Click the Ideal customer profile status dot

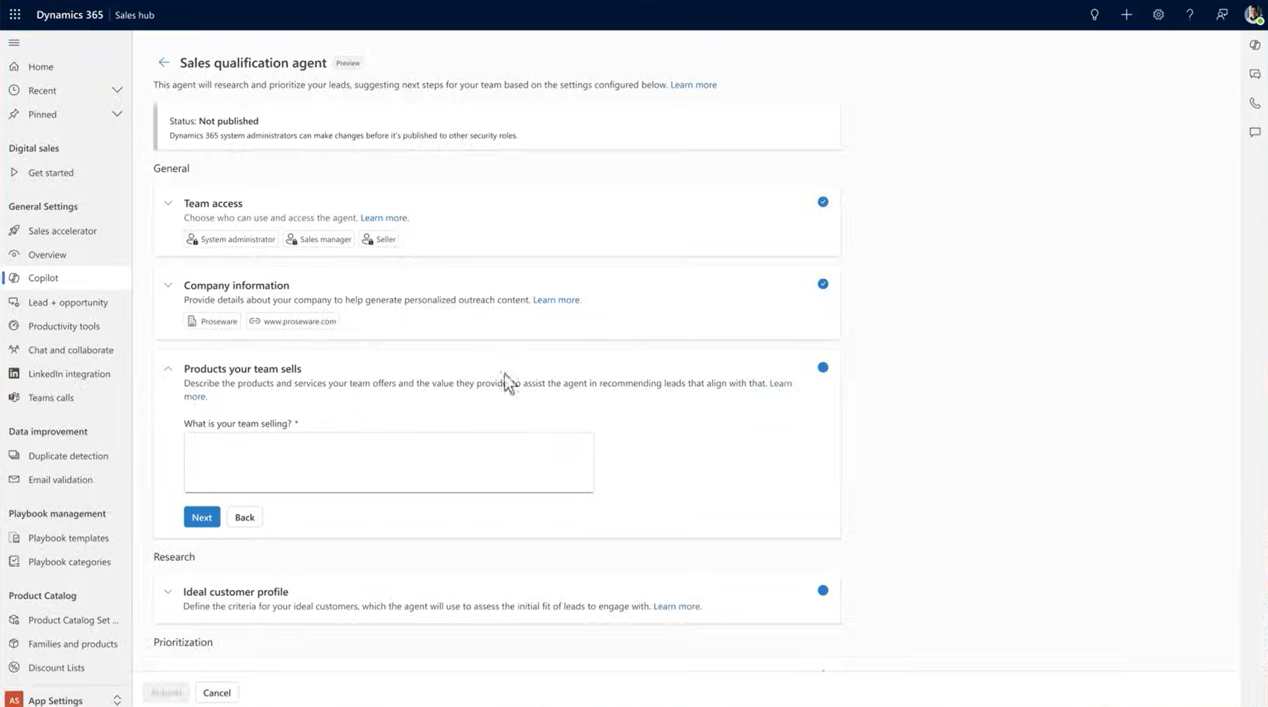click(823, 591)
